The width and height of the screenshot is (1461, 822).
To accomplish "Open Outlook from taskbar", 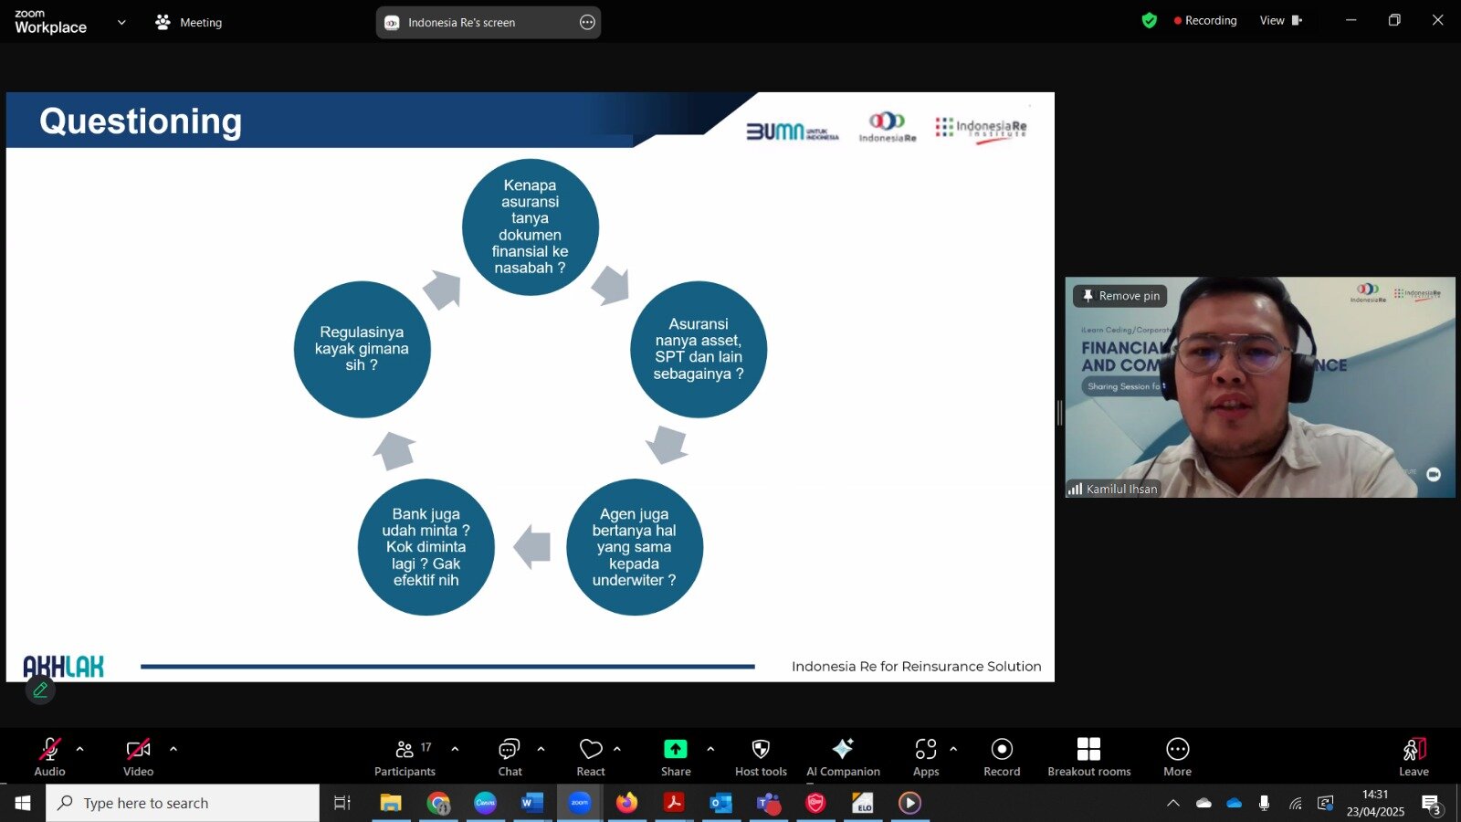I will (x=721, y=803).
